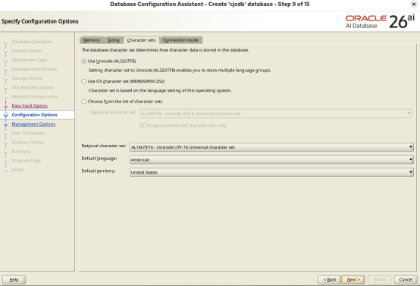Click the Storage Option step label
Image resolution: width=420 pixels, height=286 pixels.
tap(27, 78)
